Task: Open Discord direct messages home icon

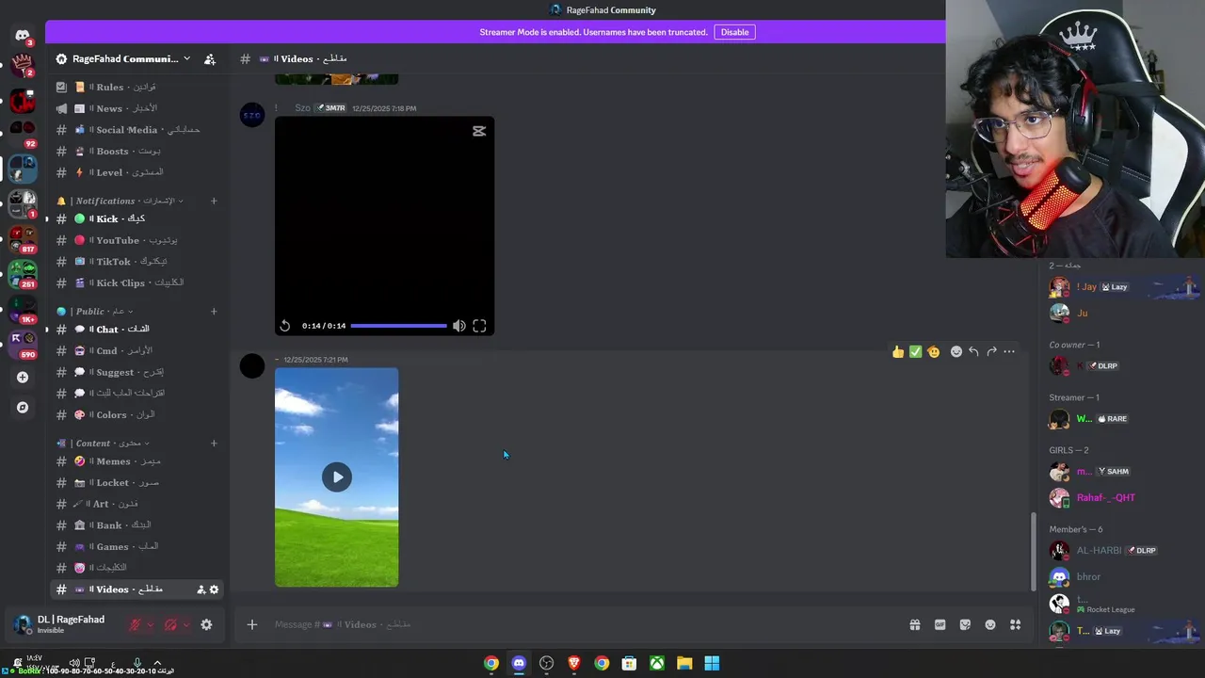Action: tap(23, 36)
